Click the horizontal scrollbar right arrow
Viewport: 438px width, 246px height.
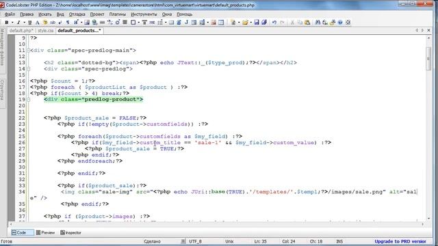pyautogui.click(x=422, y=224)
